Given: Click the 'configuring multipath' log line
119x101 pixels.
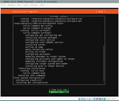Looking at the screenshot, I should tap(38, 54).
